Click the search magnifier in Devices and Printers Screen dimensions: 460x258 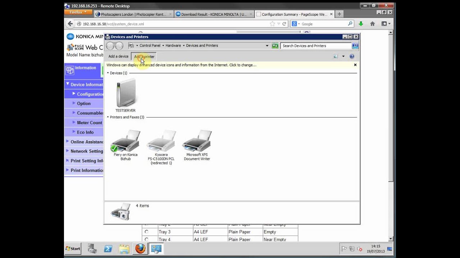point(355,46)
